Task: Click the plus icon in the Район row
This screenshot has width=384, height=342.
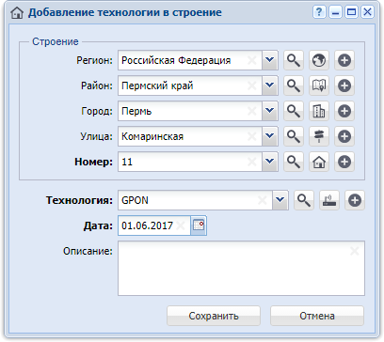Action: pyautogui.click(x=344, y=85)
